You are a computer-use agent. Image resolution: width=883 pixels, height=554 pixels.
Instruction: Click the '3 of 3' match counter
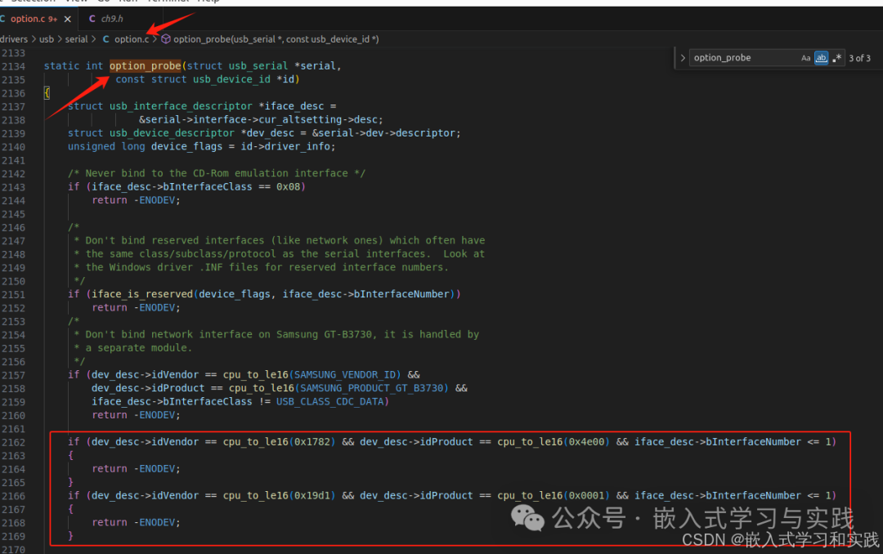[859, 58]
